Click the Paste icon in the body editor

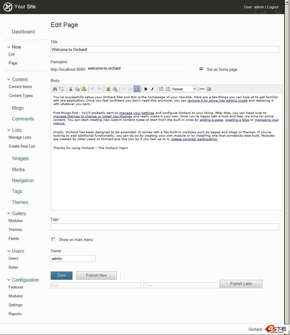(x=84, y=89)
